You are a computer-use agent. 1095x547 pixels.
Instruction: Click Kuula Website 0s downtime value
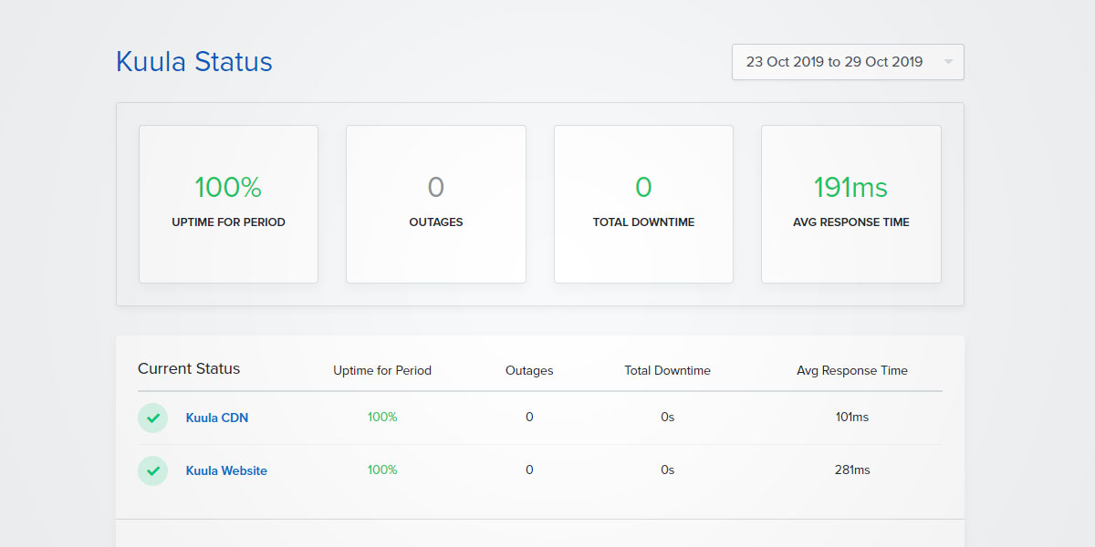click(668, 470)
